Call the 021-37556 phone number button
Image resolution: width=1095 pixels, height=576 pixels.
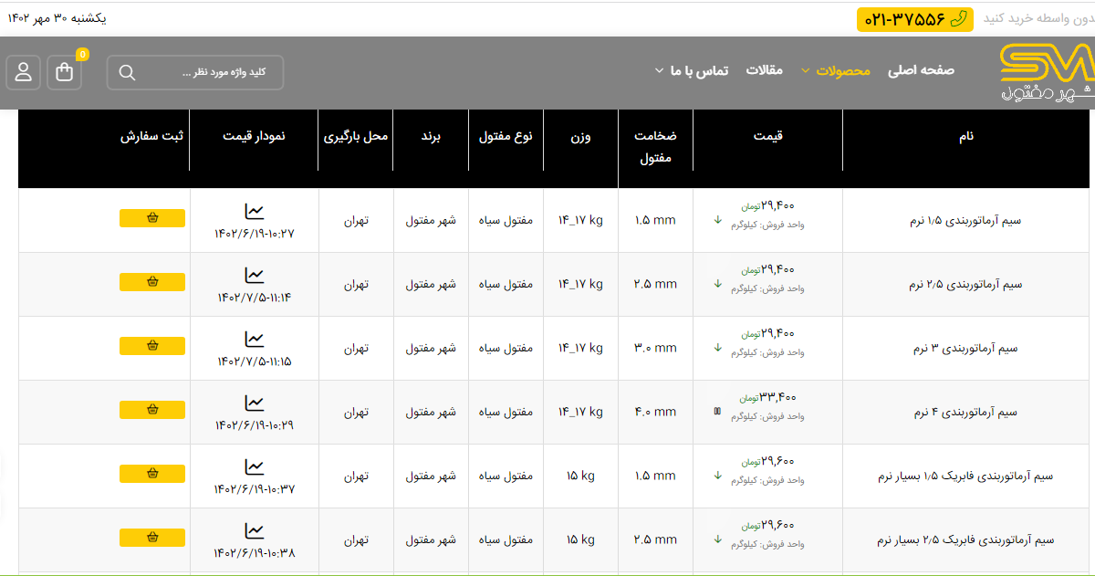click(x=915, y=19)
